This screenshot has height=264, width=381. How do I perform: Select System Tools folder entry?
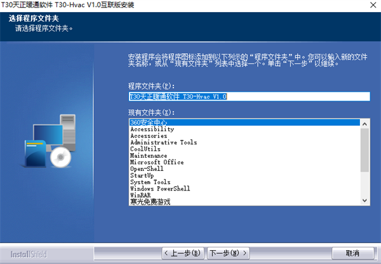244,182
